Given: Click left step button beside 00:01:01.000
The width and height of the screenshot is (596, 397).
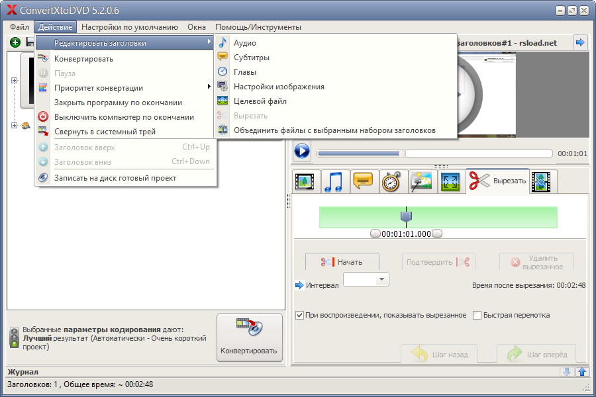Looking at the screenshot, I should pyautogui.click(x=375, y=234).
